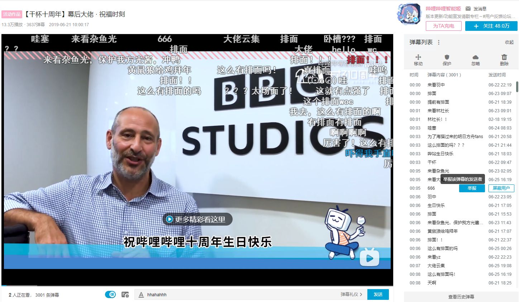Click the 2019-06-21 10:00:17 upload date

click(x=69, y=25)
